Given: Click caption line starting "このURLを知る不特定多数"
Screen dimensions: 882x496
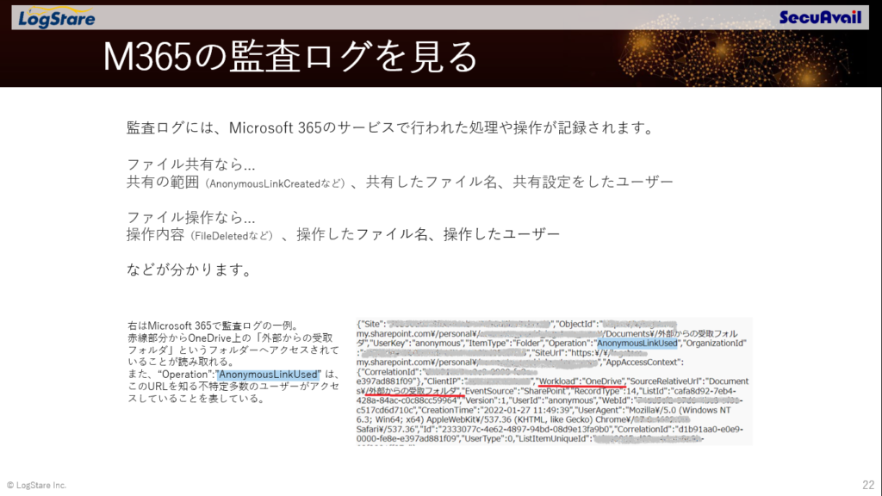Looking at the screenshot, I should pos(233,387).
